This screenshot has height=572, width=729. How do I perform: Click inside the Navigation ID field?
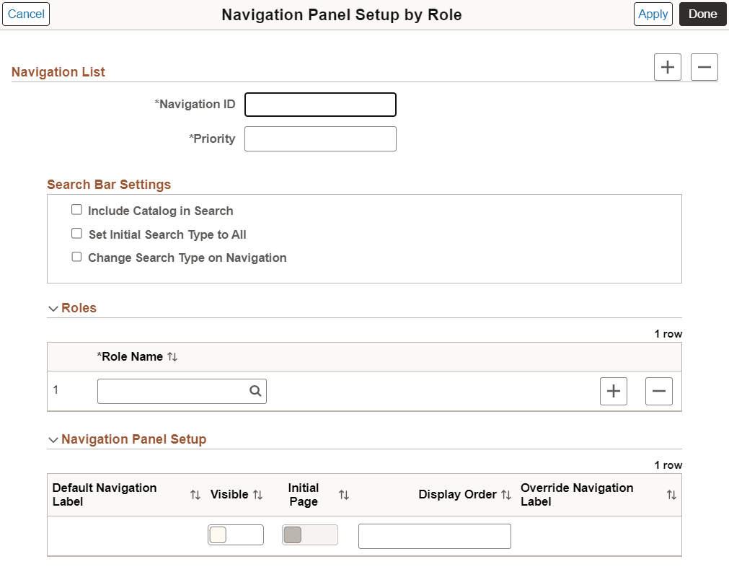coord(320,104)
